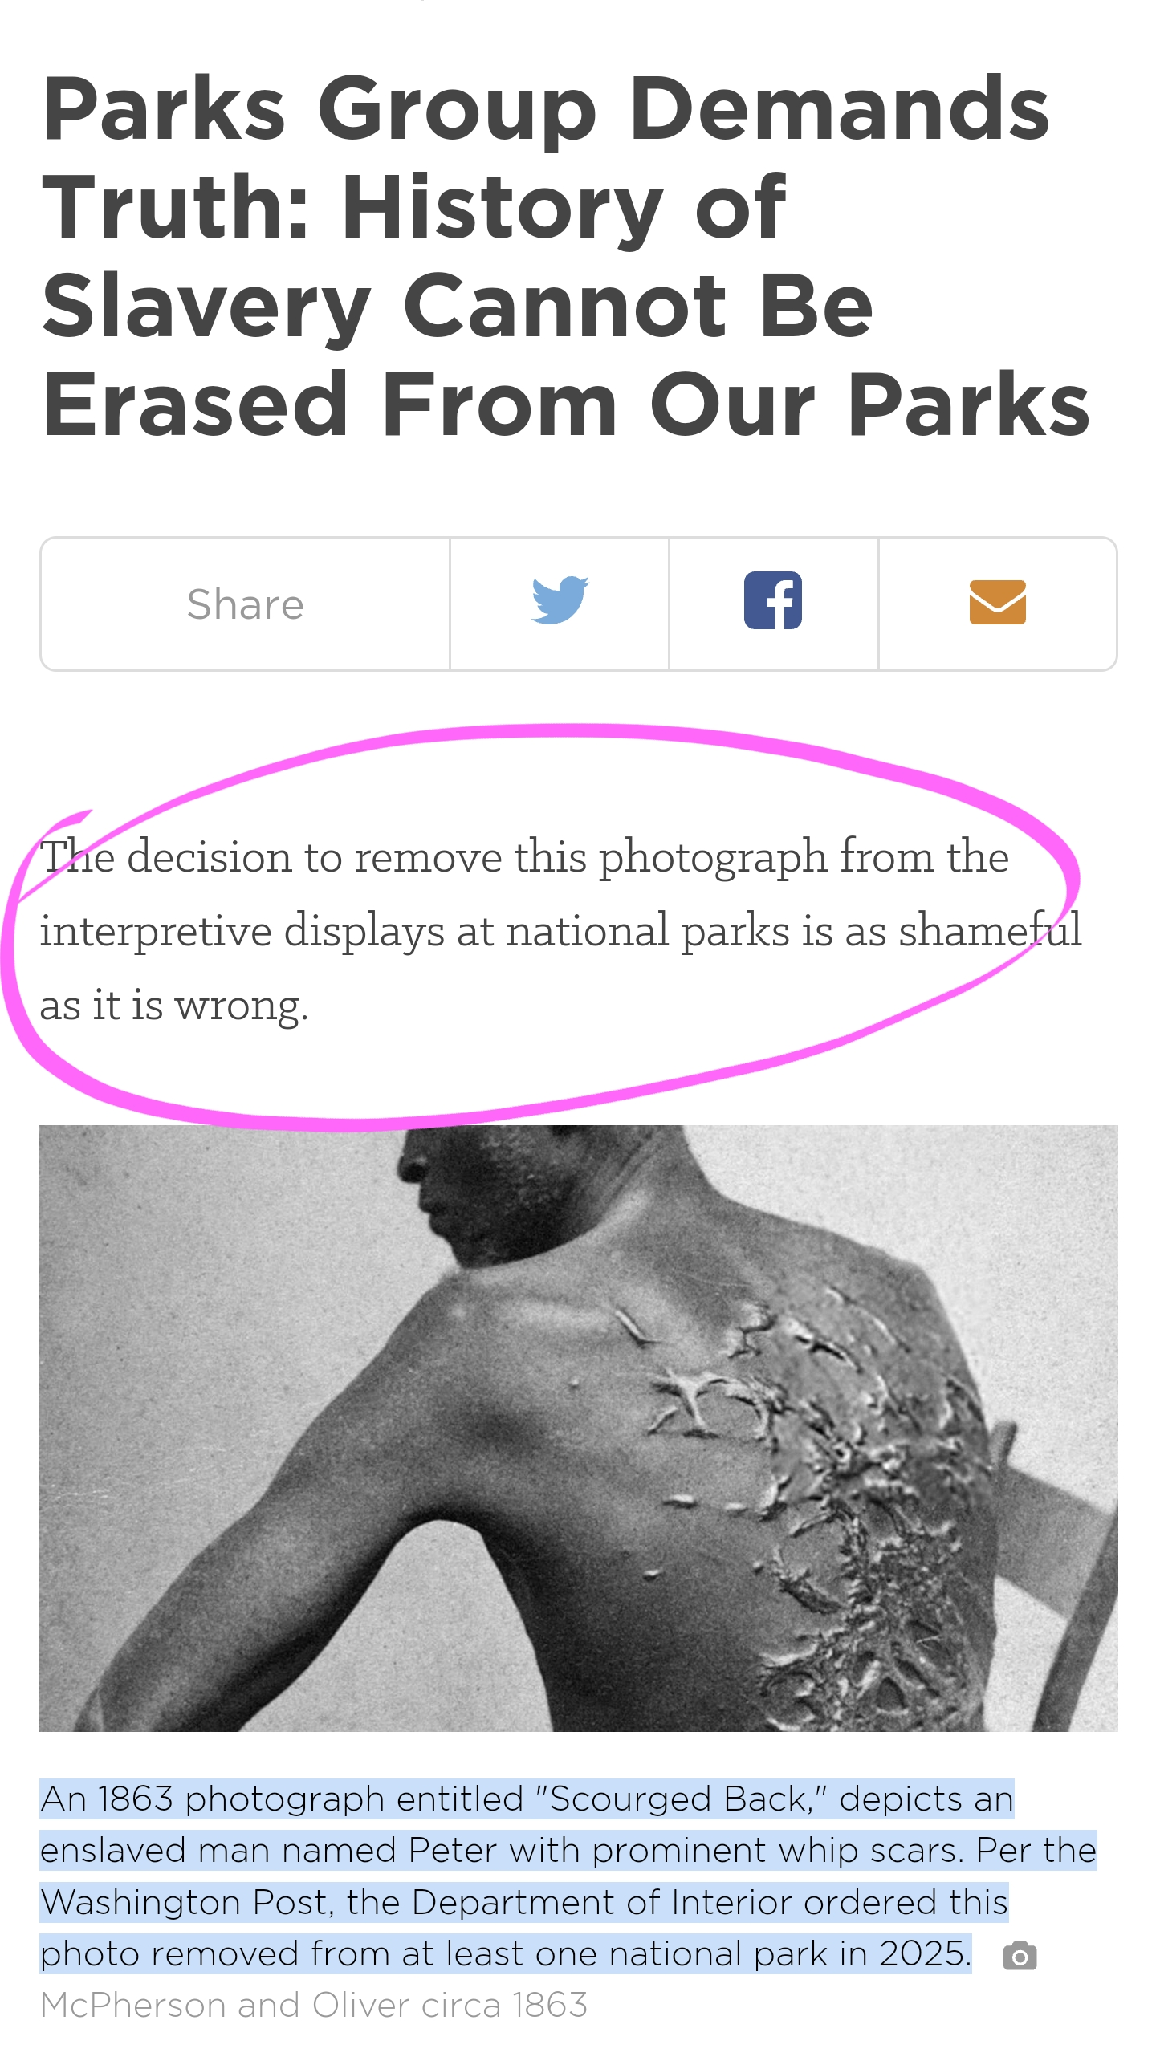Click the 'McPherson and Oliver circa 1863' credit
The height and width of the screenshot is (2069, 1156).
pos(314,2005)
